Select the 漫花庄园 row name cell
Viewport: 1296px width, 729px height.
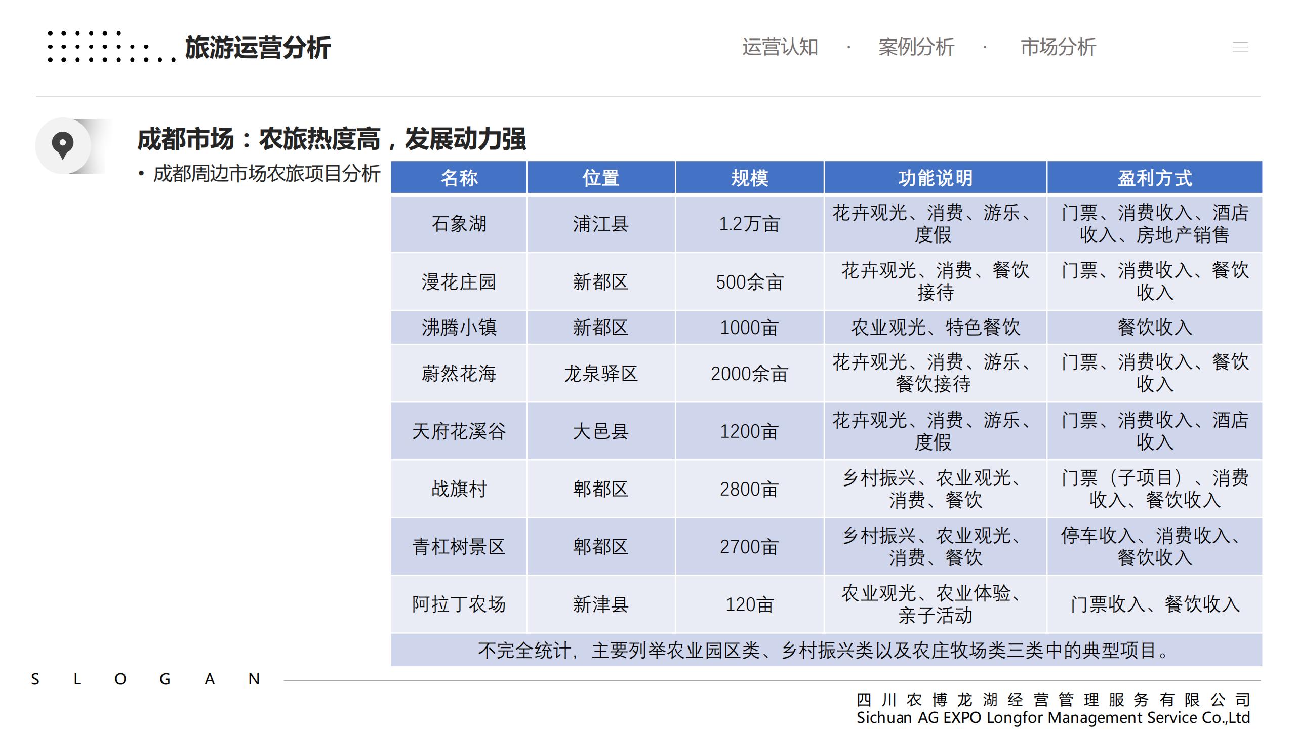click(459, 282)
